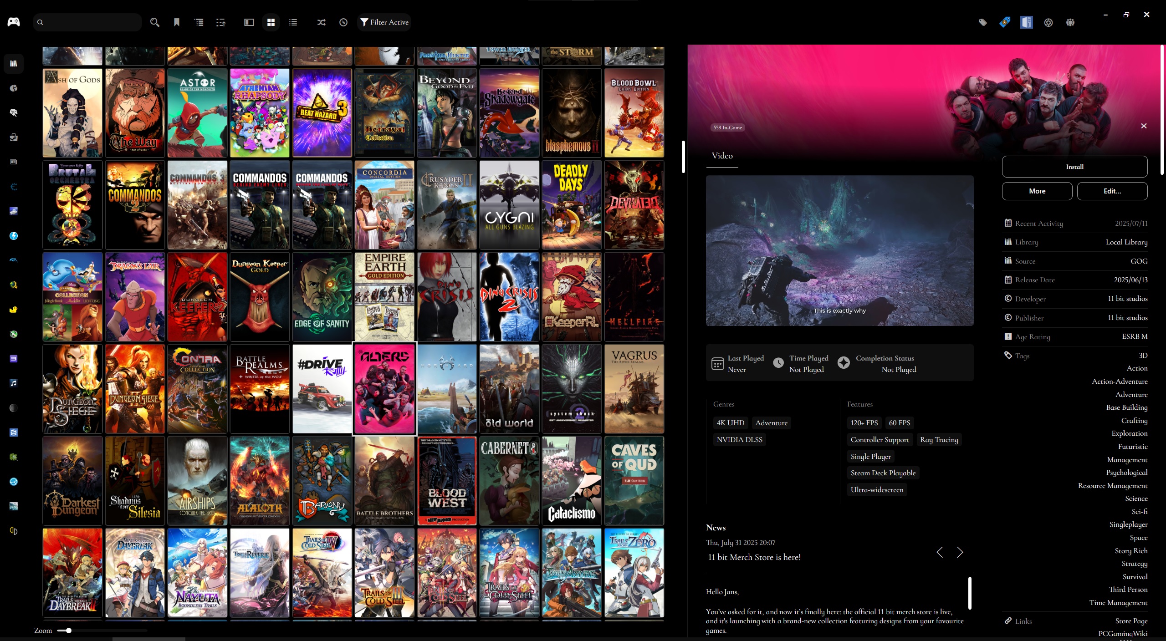
Task: Open the sort order icon in toolbar
Action: (x=221, y=22)
